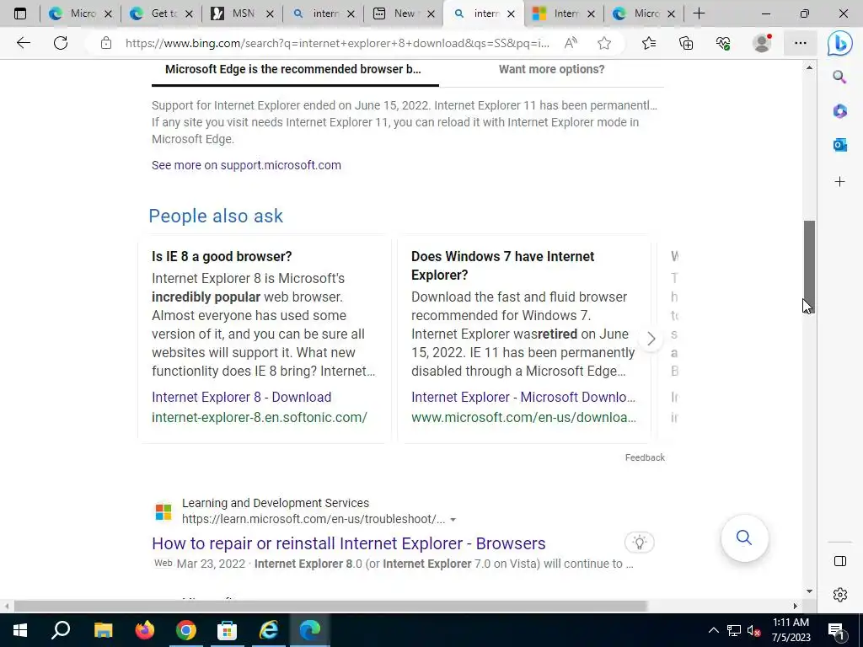Click the 'People also ask' heading
This screenshot has height=647, width=863.
(x=216, y=217)
